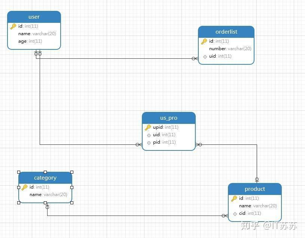
Task: Click the cardinality circle above the product table
Action: coord(257,179)
